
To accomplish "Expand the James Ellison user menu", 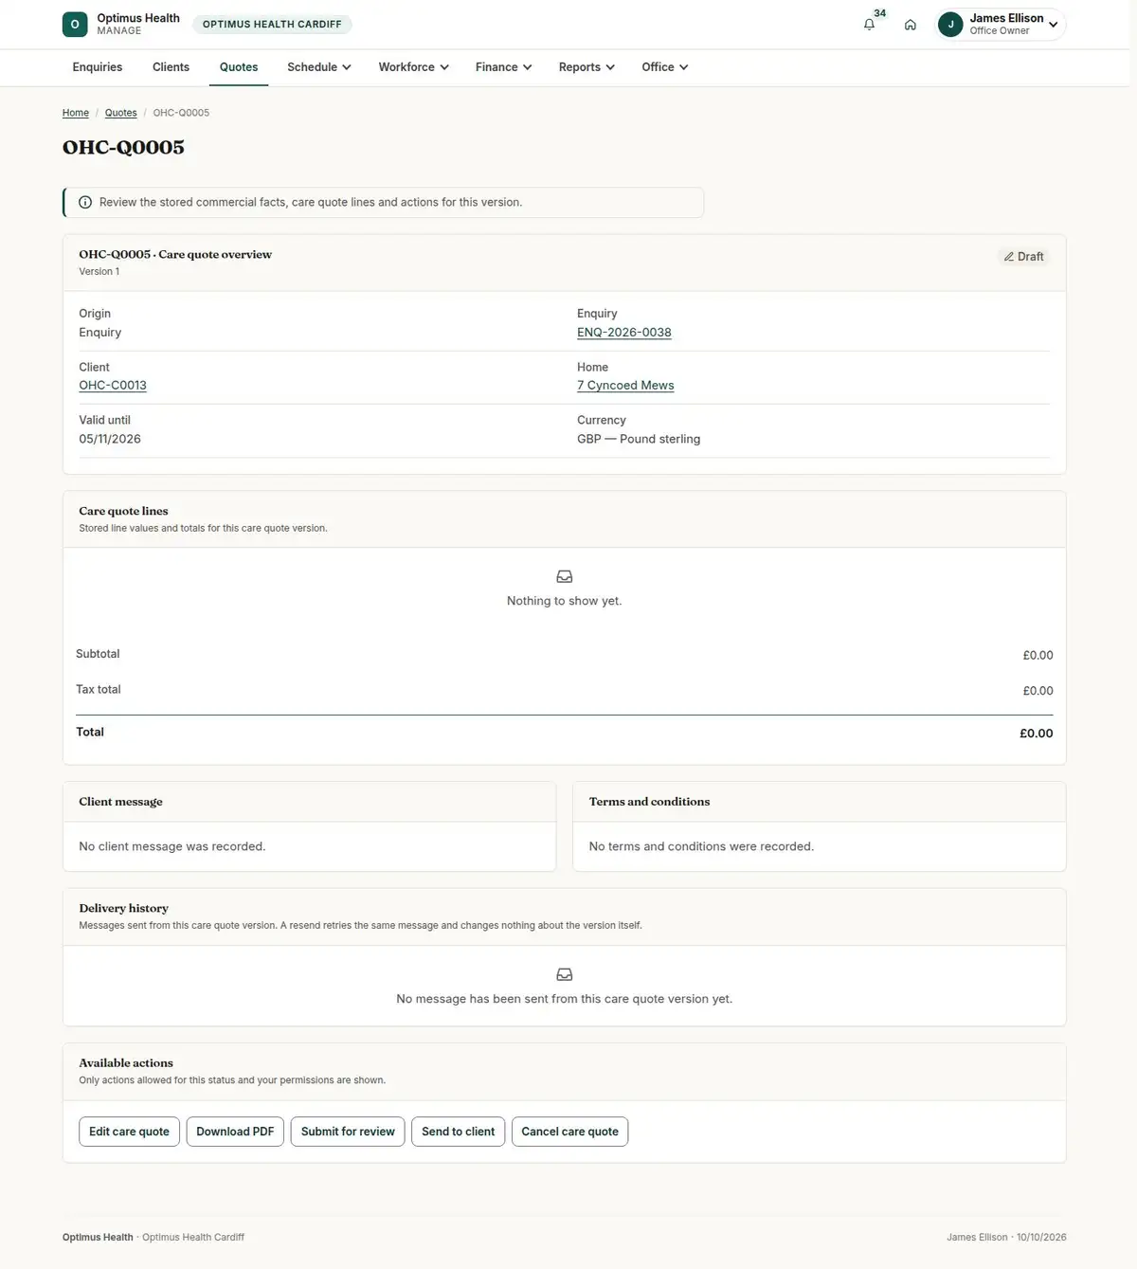I will tap(1001, 25).
